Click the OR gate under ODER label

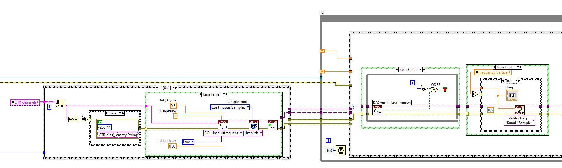coord(434,90)
